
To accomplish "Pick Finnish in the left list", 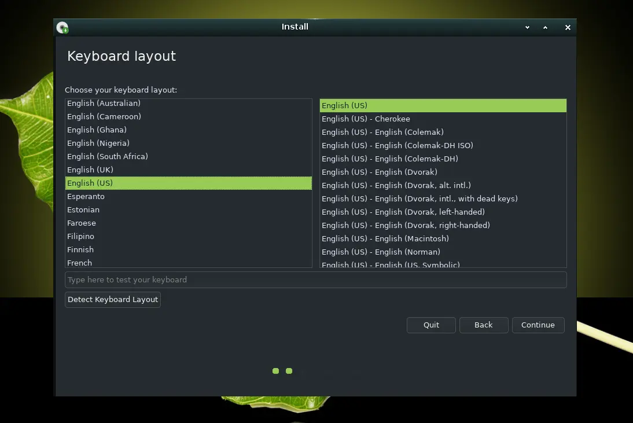I will click(x=80, y=249).
